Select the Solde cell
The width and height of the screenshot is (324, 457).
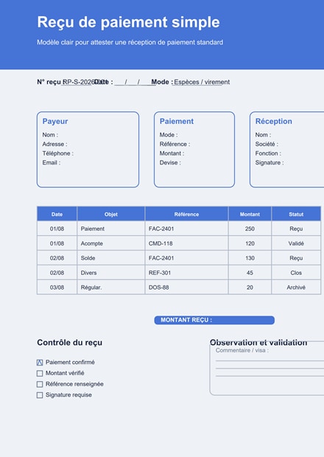tap(111, 258)
